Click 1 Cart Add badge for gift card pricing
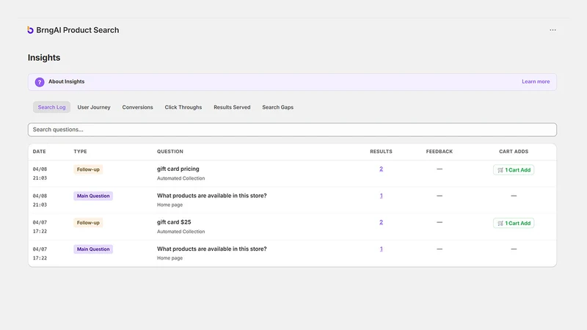587x330 pixels. (514, 170)
